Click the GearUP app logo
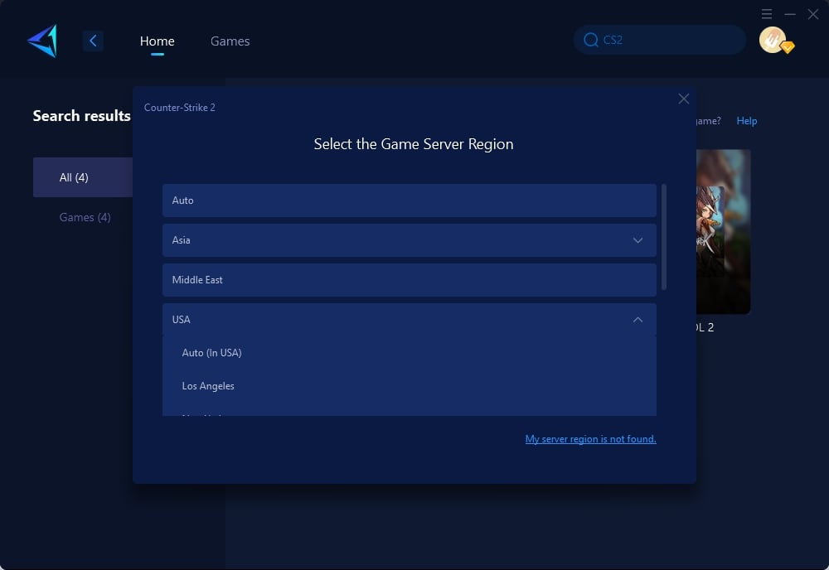This screenshot has height=570, width=829. click(42, 41)
